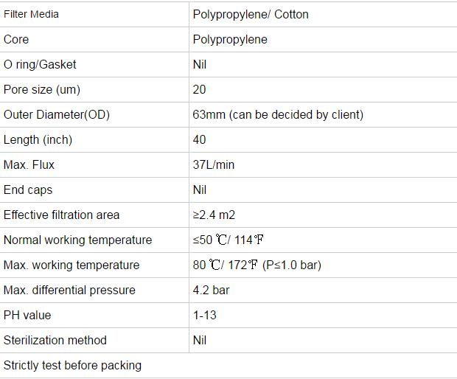
Task: Click the Outer Diameter(OD) label
Action: click(x=57, y=114)
